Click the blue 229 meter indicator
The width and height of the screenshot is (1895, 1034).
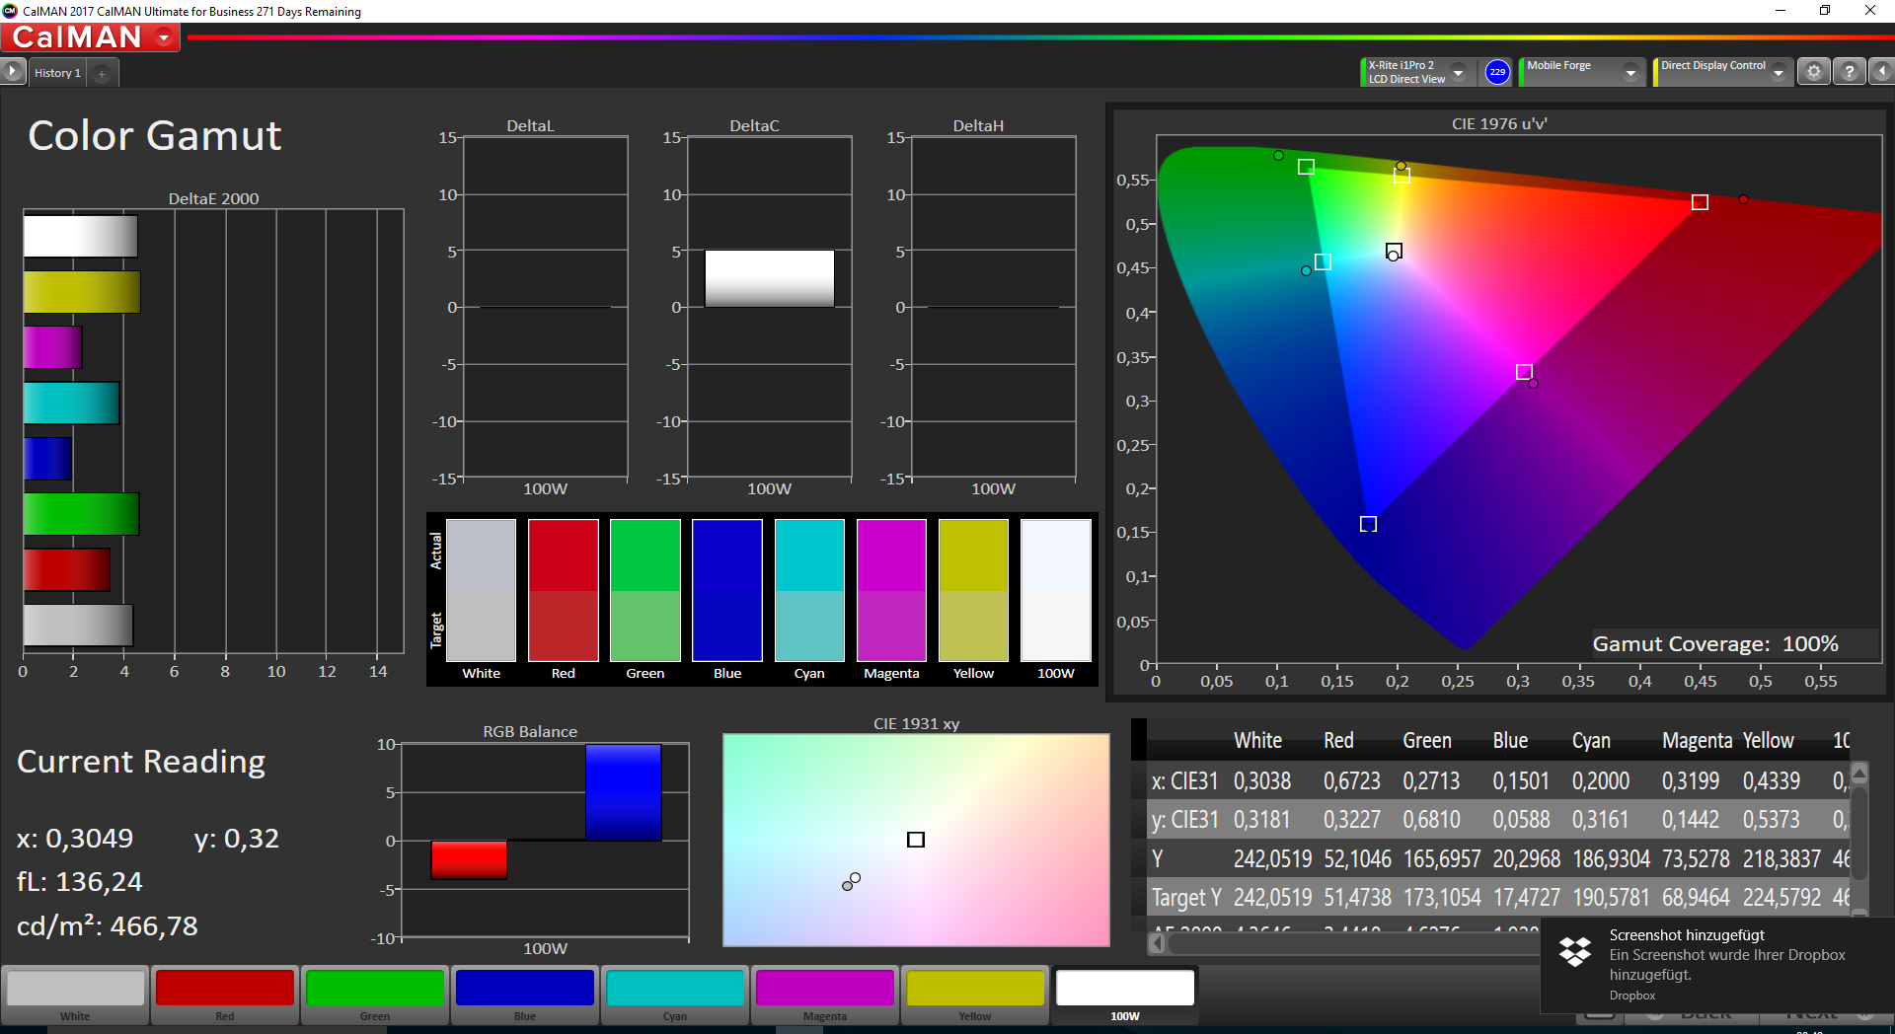[x=1497, y=72]
